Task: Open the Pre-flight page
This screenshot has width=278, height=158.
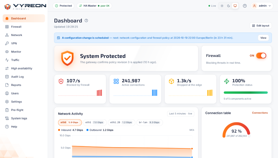Action: 24,110
